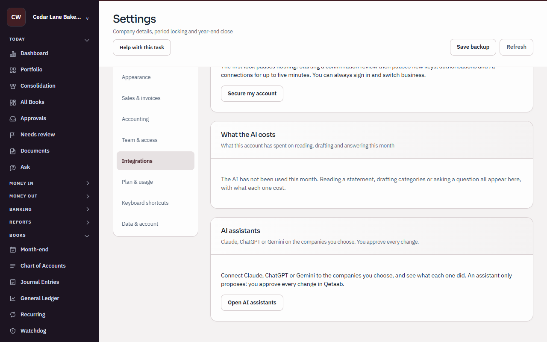The image size is (547, 342).
Task: Click the General Ledger chart icon
Action: click(x=13, y=298)
